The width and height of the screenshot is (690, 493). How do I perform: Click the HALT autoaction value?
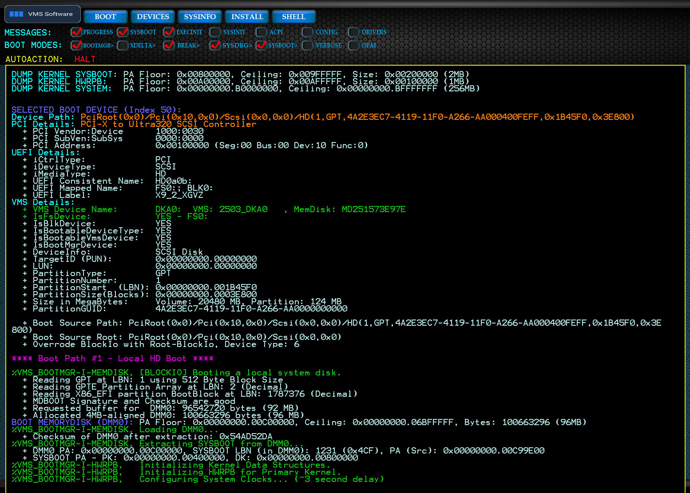point(85,59)
